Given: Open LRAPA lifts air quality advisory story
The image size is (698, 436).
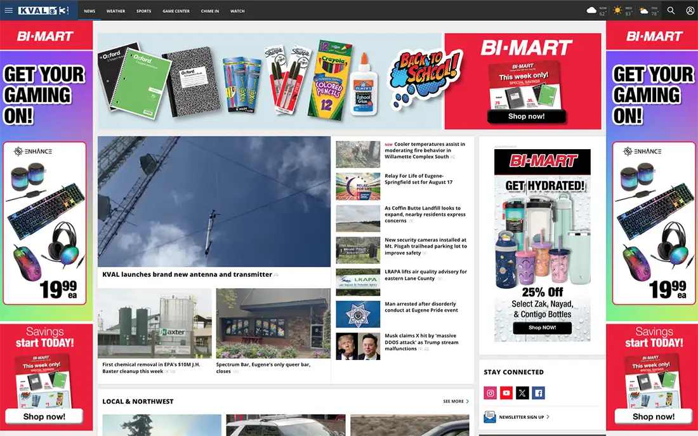Looking at the screenshot, I should (426, 275).
